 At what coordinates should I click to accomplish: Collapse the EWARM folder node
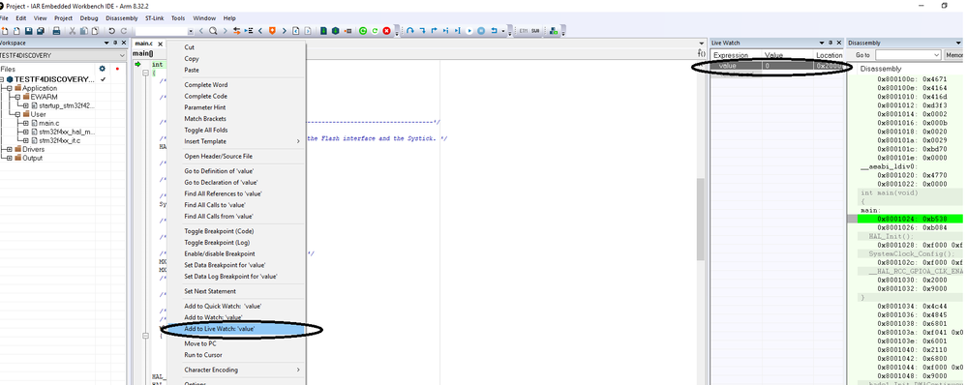[17, 97]
